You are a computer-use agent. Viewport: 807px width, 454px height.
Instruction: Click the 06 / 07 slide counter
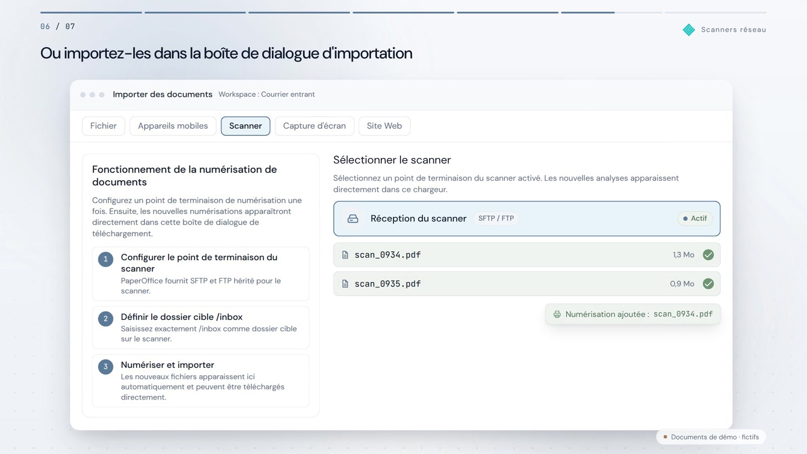[57, 26]
